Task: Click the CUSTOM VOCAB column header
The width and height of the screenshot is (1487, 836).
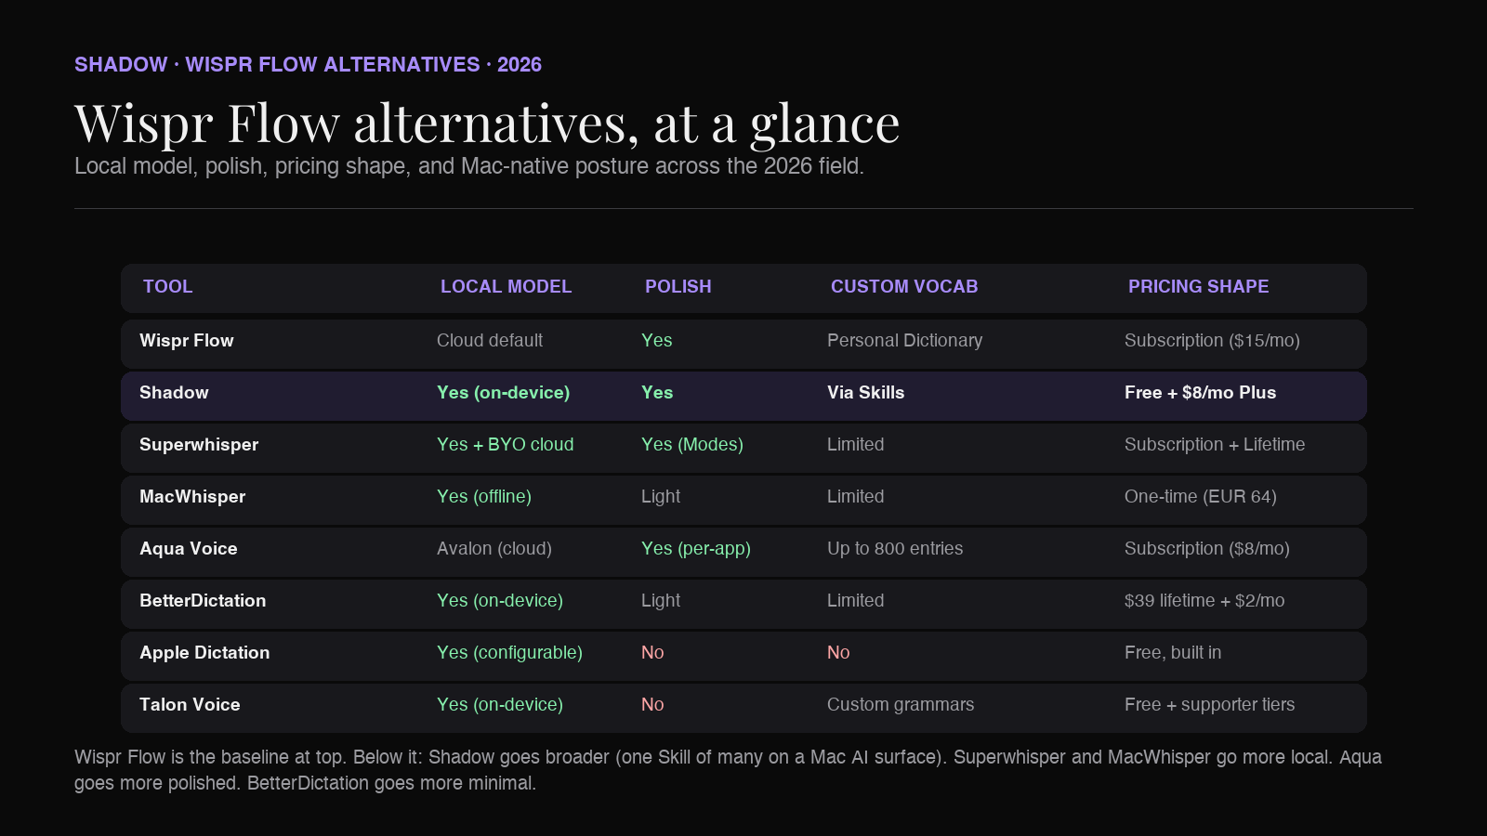Action: tap(904, 287)
